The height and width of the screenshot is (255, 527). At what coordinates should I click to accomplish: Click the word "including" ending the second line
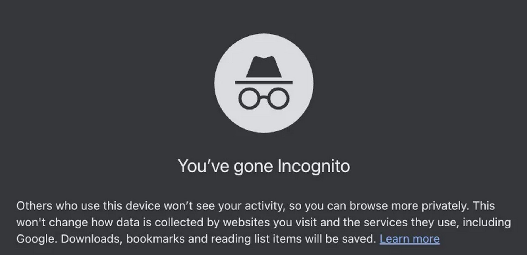pyautogui.click(x=487, y=223)
